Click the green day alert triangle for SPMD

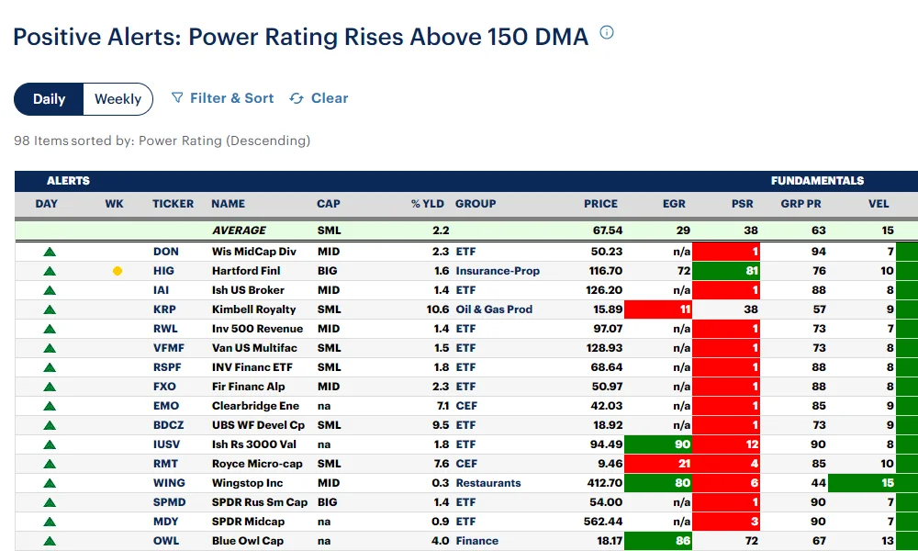[50, 502]
